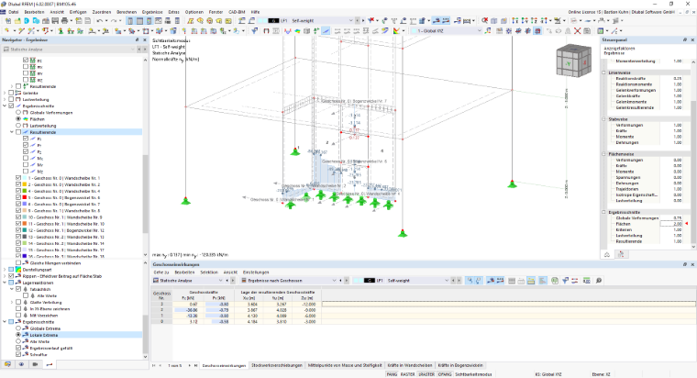Click the view in Z direction icon

click(534, 21)
